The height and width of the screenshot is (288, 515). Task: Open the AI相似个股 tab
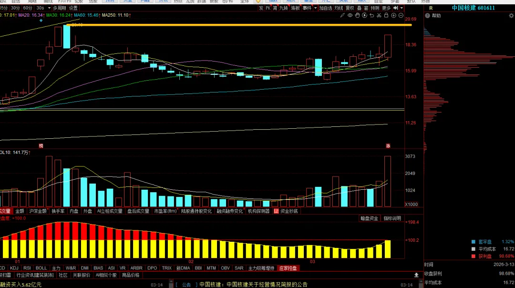tap(106, 275)
